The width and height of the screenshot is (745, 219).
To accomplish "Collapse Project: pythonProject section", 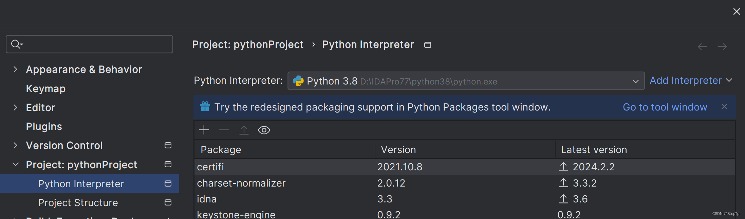I will pyautogui.click(x=15, y=164).
